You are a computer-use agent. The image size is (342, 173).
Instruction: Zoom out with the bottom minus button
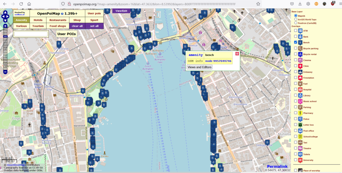[5, 72]
